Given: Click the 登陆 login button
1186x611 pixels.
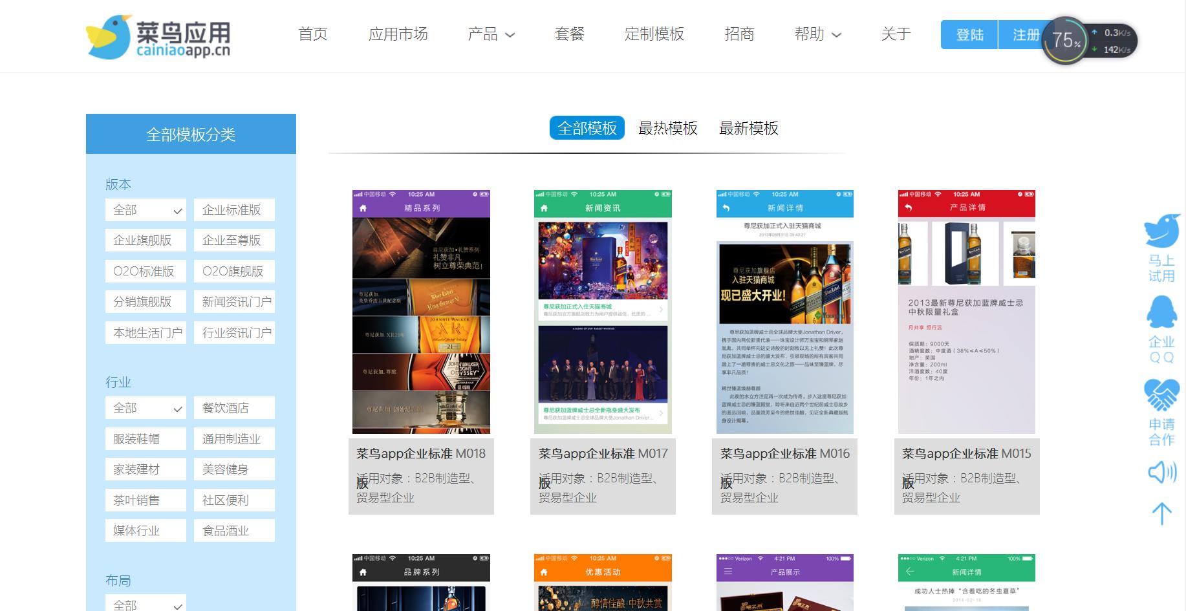Looking at the screenshot, I should 968,35.
